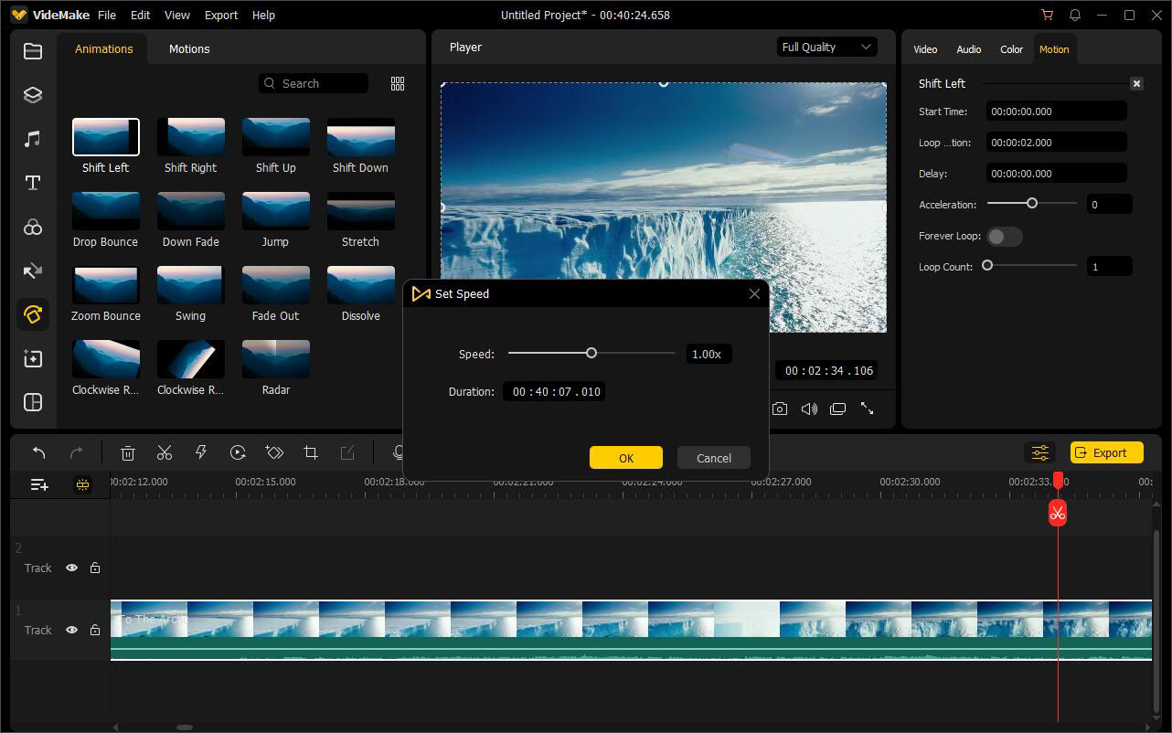The width and height of the screenshot is (1172, 733).
Task: Open the grid layout picker beside the search box
Action: pos(397,83)
